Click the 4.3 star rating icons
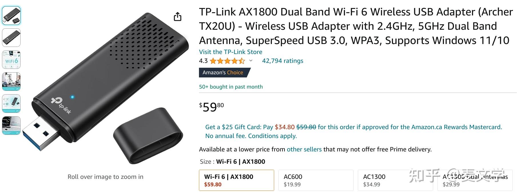Image resolution: width=518 pixels, height=196 pixels. click(227, 61)
